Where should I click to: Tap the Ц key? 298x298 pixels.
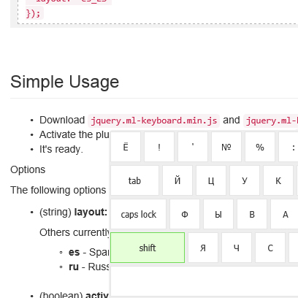(211, 180)
